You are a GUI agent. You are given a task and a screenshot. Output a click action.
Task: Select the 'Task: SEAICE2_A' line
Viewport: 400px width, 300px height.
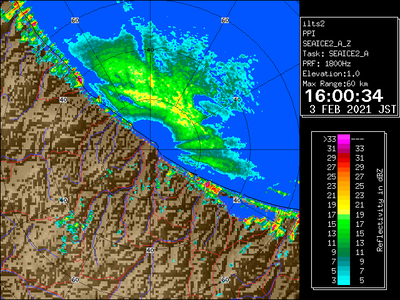[x=336, y=54]
